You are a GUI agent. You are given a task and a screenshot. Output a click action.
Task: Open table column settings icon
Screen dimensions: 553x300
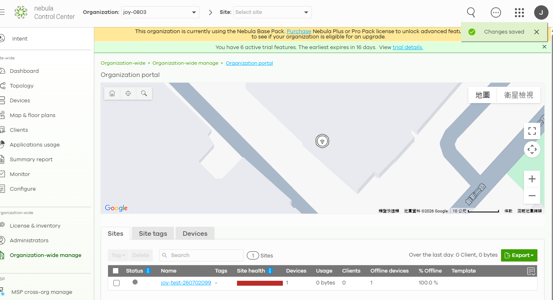(x=531, y=271)
